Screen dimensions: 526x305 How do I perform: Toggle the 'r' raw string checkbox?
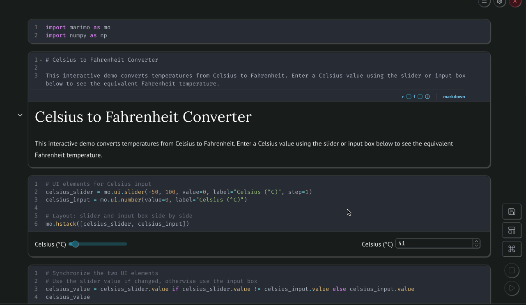[x=409, y=97]
